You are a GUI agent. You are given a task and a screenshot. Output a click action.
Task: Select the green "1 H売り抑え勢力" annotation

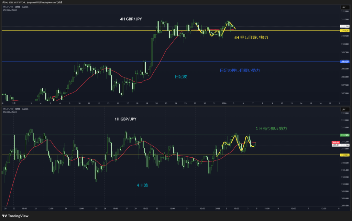click(x=271, y=128)
